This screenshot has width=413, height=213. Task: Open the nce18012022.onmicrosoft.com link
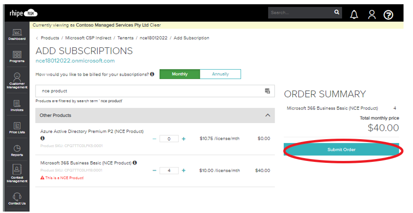click(x=75, y=61)
